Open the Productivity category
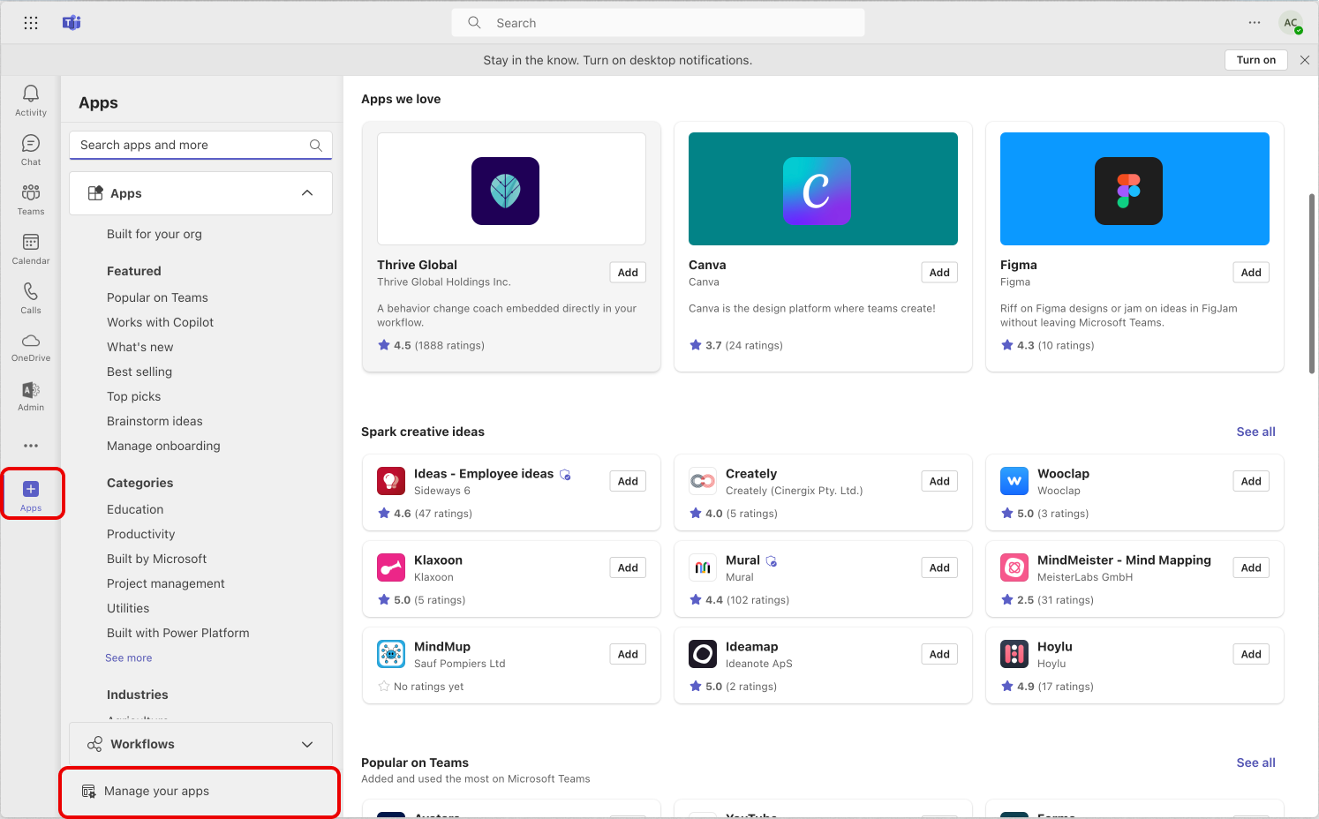The height and width of the screenshot is (819, 1319). coord(140,534)
